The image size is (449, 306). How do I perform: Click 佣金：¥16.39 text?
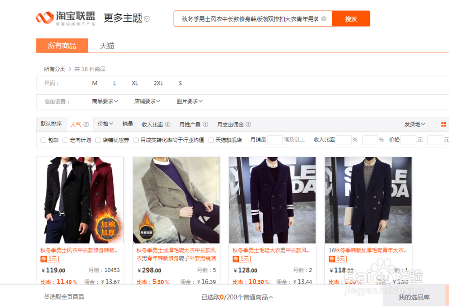point(198,282)
